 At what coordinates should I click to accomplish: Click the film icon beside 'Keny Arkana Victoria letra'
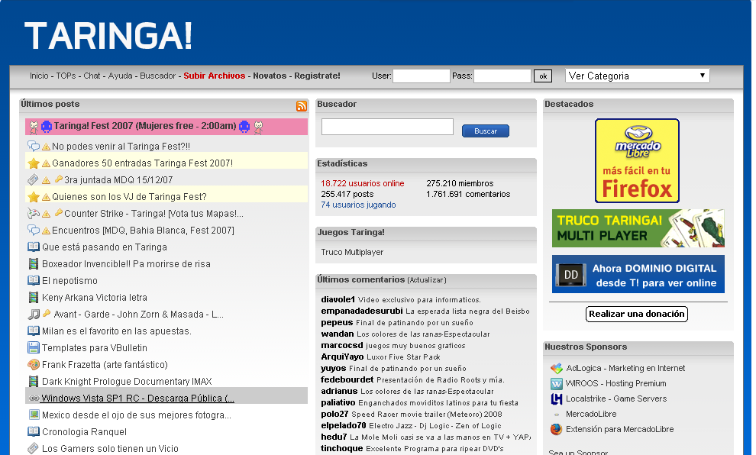click(34, 298)
